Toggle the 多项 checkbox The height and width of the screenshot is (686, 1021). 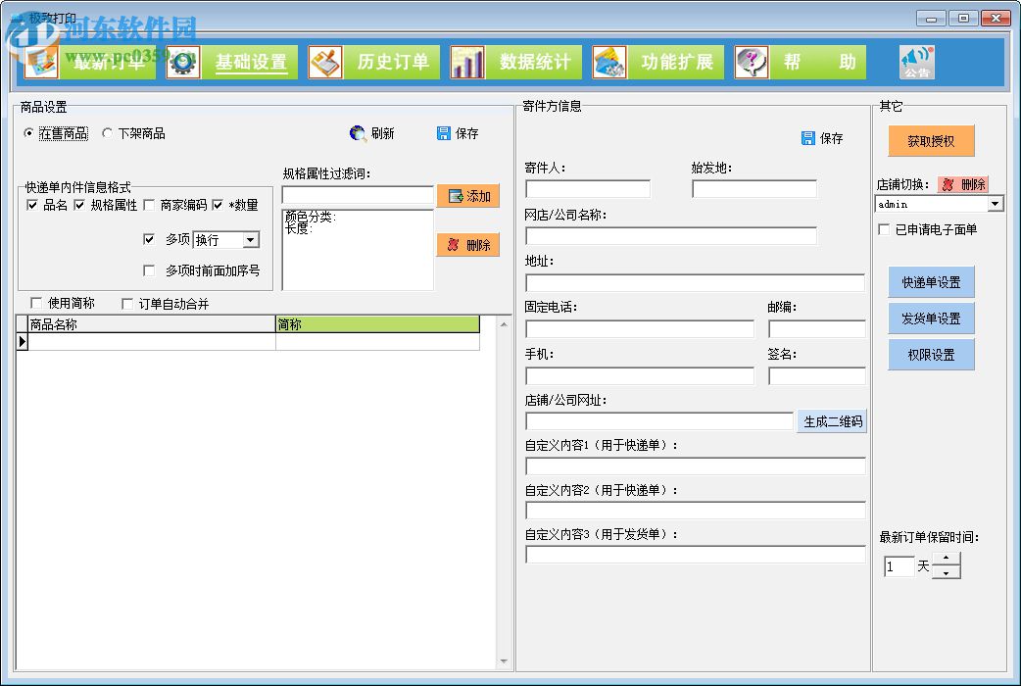point(149,239)
